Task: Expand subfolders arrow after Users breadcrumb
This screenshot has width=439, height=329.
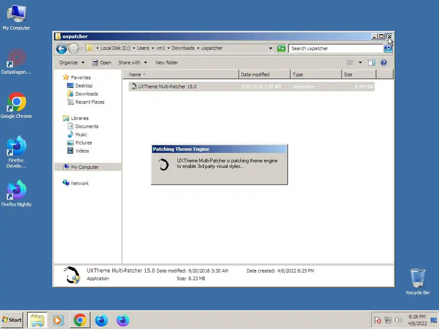Action: coord(153,48)
